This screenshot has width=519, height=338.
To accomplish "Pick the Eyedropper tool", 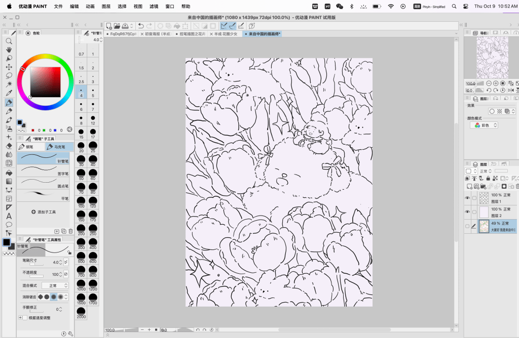I will 9,93.
